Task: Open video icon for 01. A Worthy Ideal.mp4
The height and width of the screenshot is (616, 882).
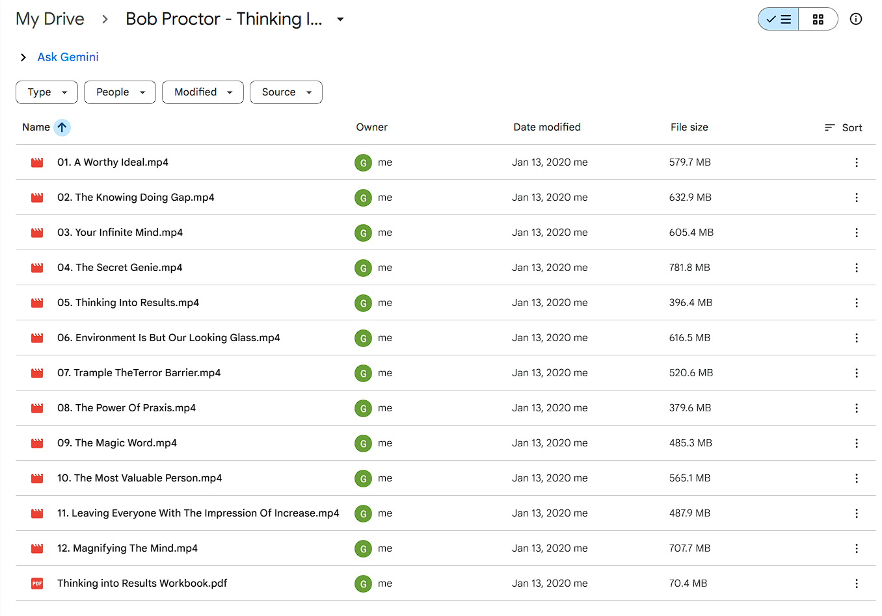Action: 37,162
